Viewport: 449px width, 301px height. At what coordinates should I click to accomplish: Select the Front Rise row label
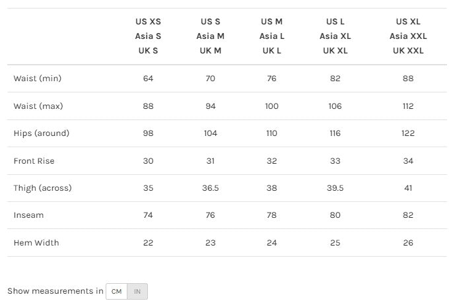[x=34, y=161]
